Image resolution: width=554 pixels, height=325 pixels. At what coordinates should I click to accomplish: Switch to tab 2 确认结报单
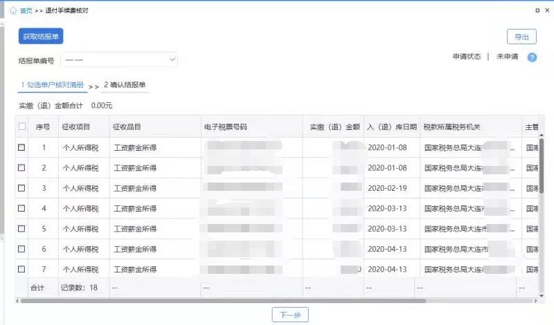click(125, 84)
